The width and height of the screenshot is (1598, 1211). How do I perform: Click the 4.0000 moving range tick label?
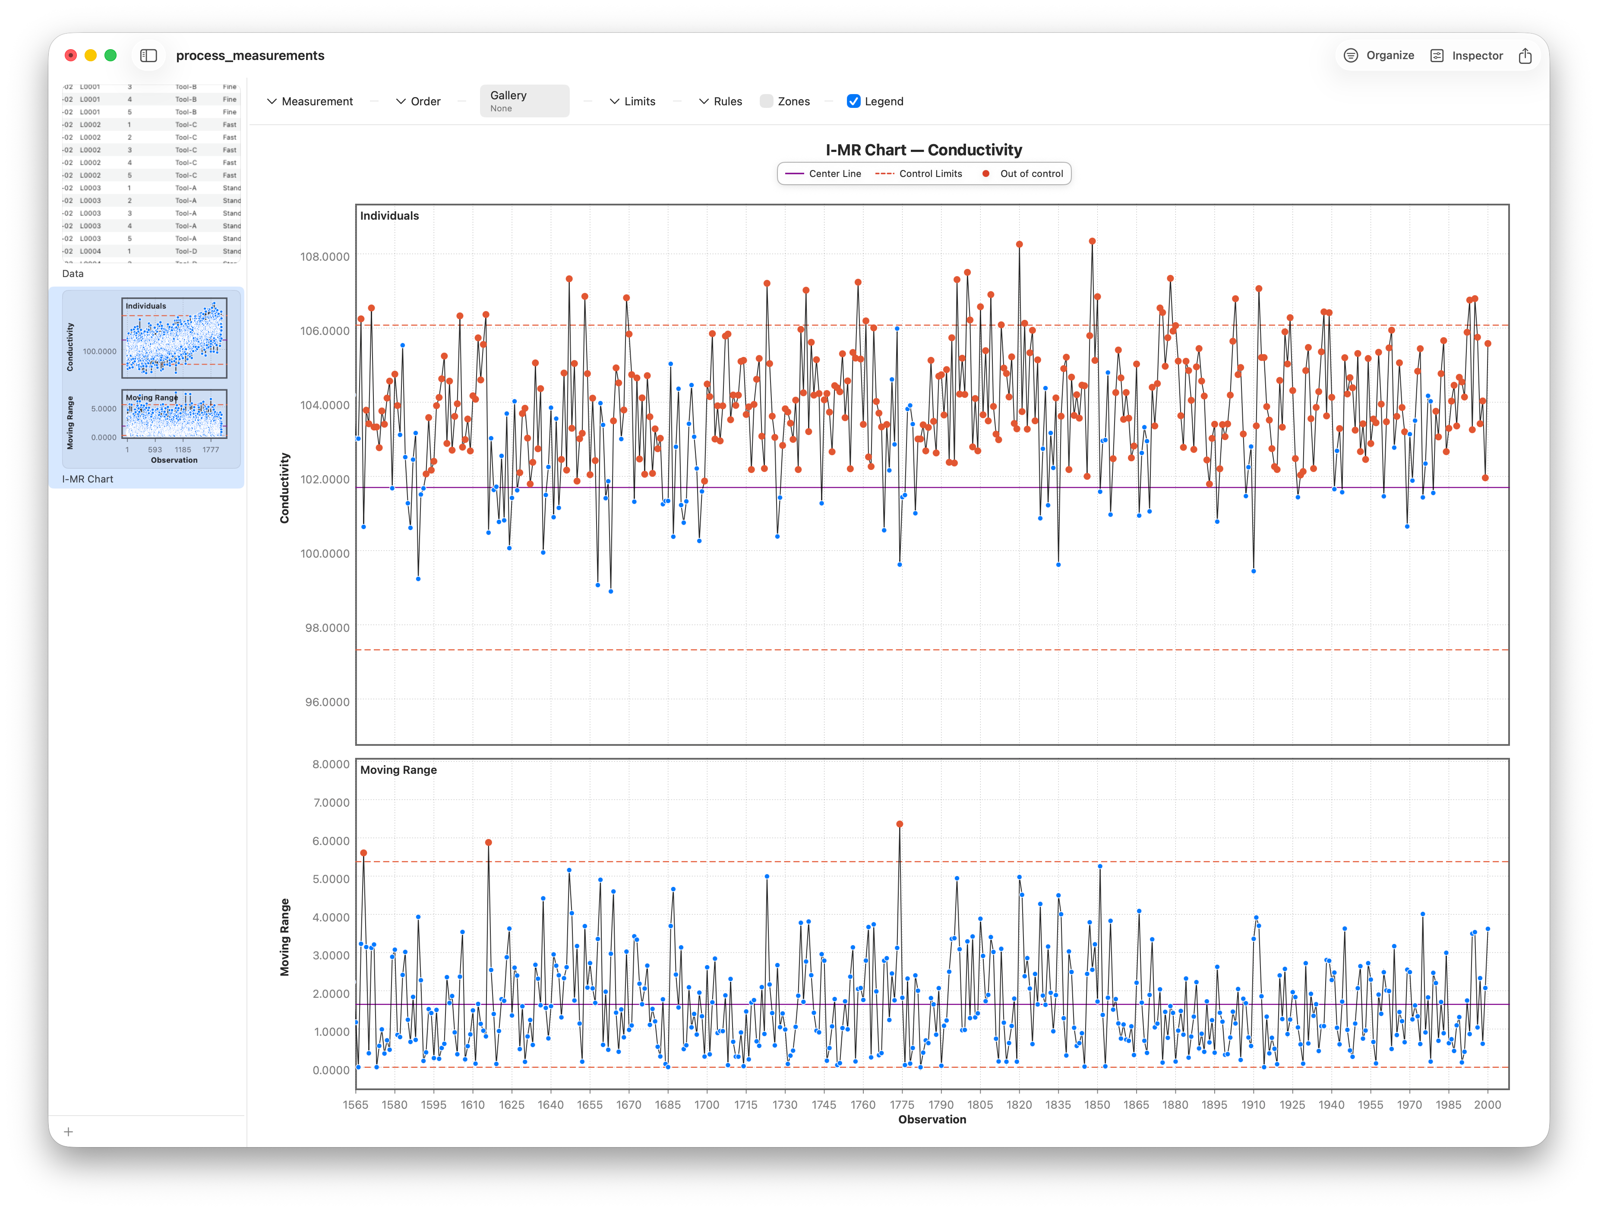(331, 917)
